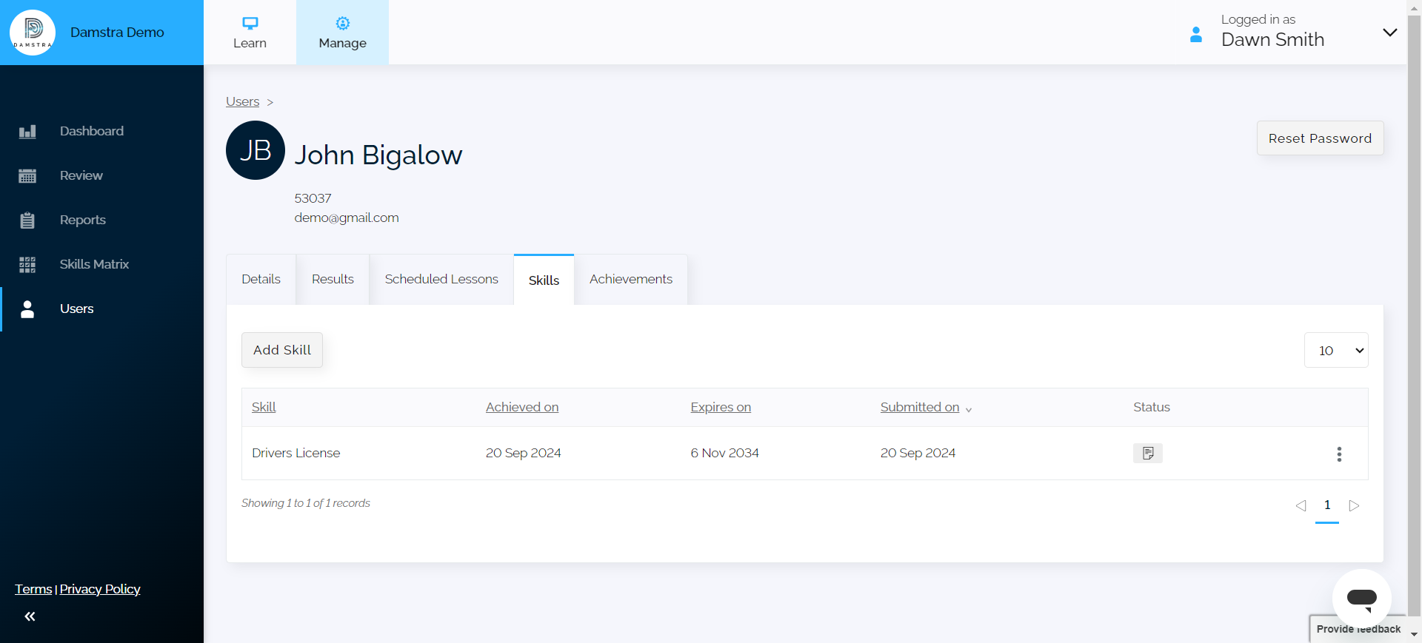The image size is (1422, 643).
Task: Switch to the Achievements tab
Action: point(630,279)
